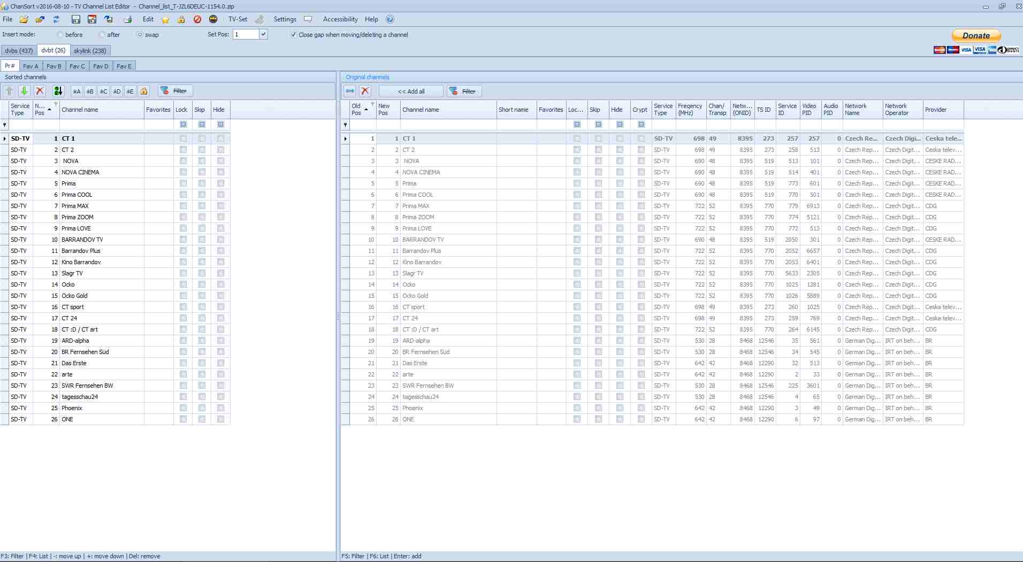
Task: Toggle favorite list A with ±A button
Action: (77, 91)
